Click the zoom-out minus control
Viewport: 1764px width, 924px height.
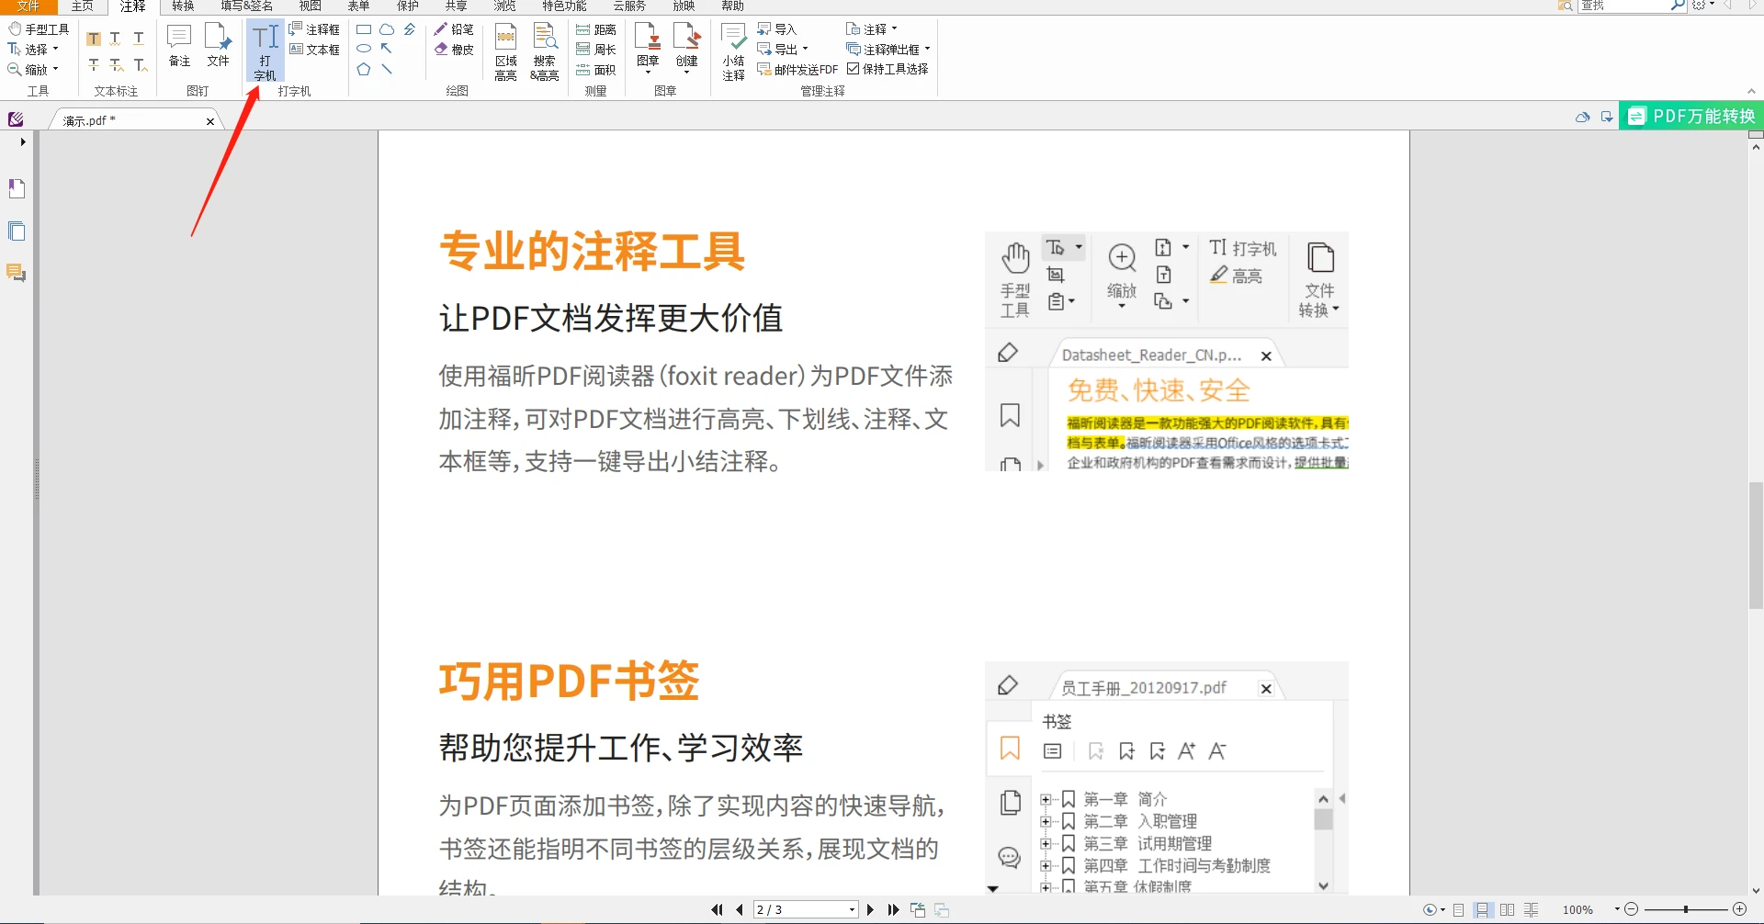pyautogui.click(x=1633, y=909)
